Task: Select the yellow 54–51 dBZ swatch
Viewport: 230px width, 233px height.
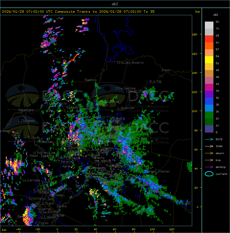Action: coord(209,59)
